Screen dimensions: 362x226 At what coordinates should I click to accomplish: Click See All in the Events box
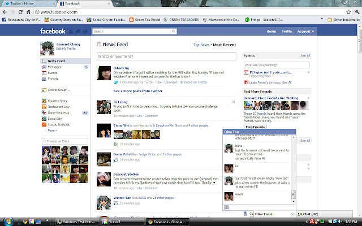click(x=305, y=56)
